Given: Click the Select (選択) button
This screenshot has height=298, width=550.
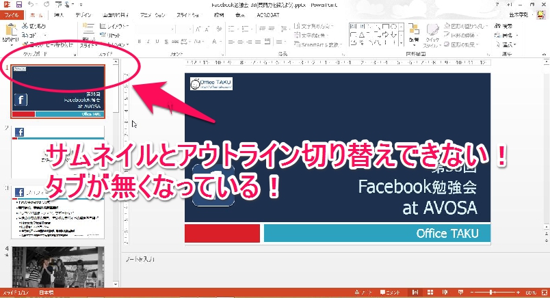Looking at the screenshot, I should [505, 44].
